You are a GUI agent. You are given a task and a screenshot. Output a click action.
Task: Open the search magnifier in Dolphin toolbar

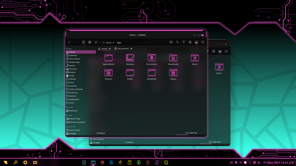tap(177, 42)
